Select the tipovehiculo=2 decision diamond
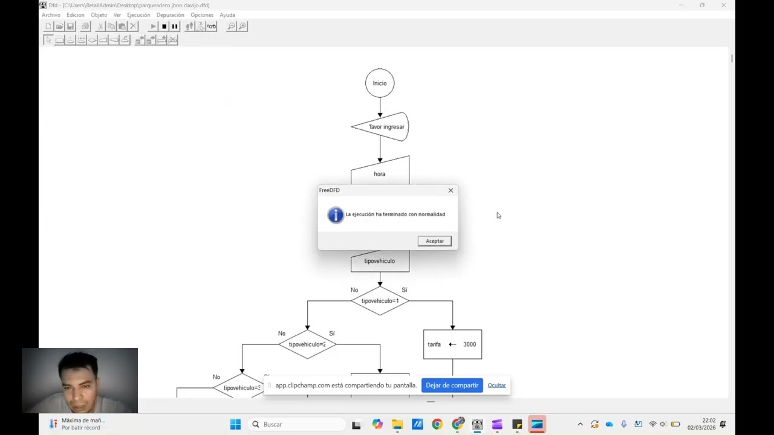 (307, 344)
